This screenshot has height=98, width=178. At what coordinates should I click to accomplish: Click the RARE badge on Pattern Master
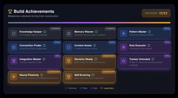click(167, 29)
